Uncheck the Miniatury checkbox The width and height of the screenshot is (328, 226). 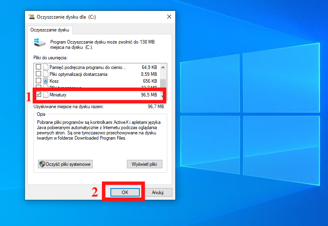click(38, 94)
